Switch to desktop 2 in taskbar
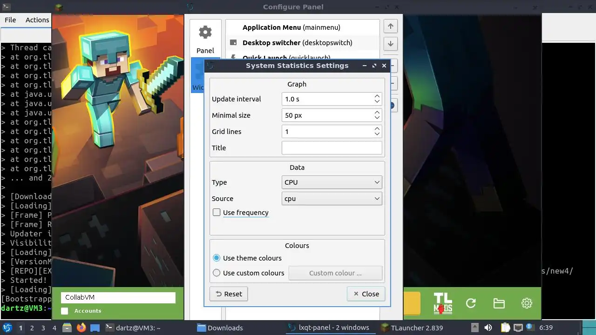The width and height of the screenshot is (596, 335). [32, 328]
